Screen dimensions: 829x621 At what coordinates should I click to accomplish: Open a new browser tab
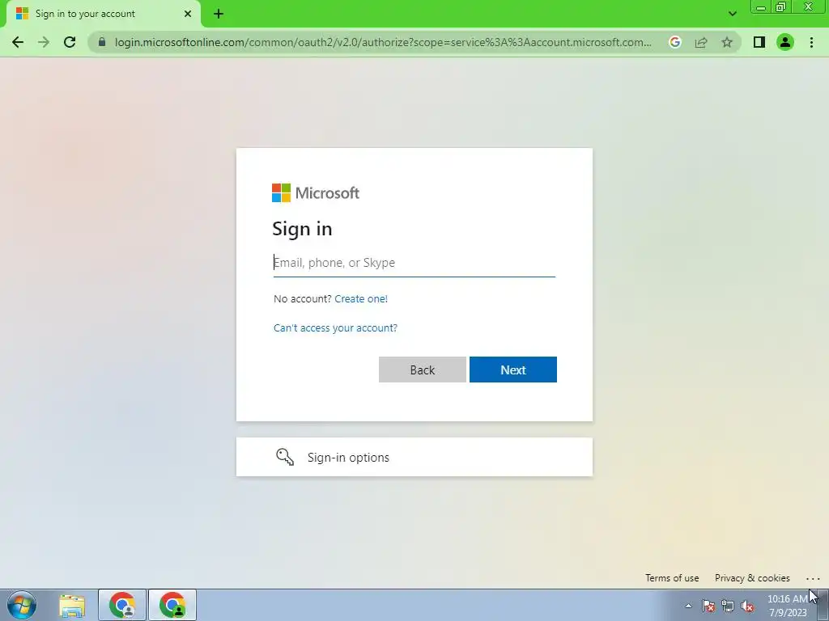[x=219, y=14]
